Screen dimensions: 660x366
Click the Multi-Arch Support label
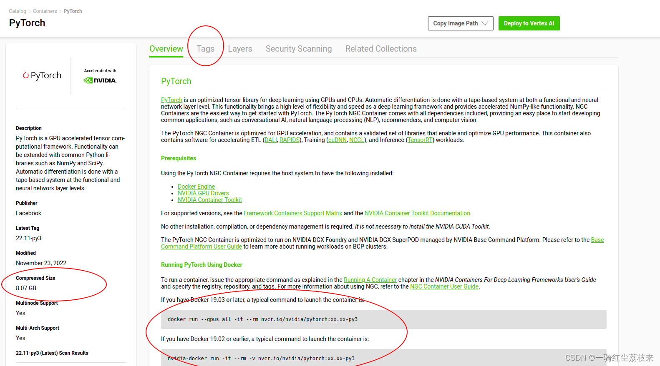38,328
